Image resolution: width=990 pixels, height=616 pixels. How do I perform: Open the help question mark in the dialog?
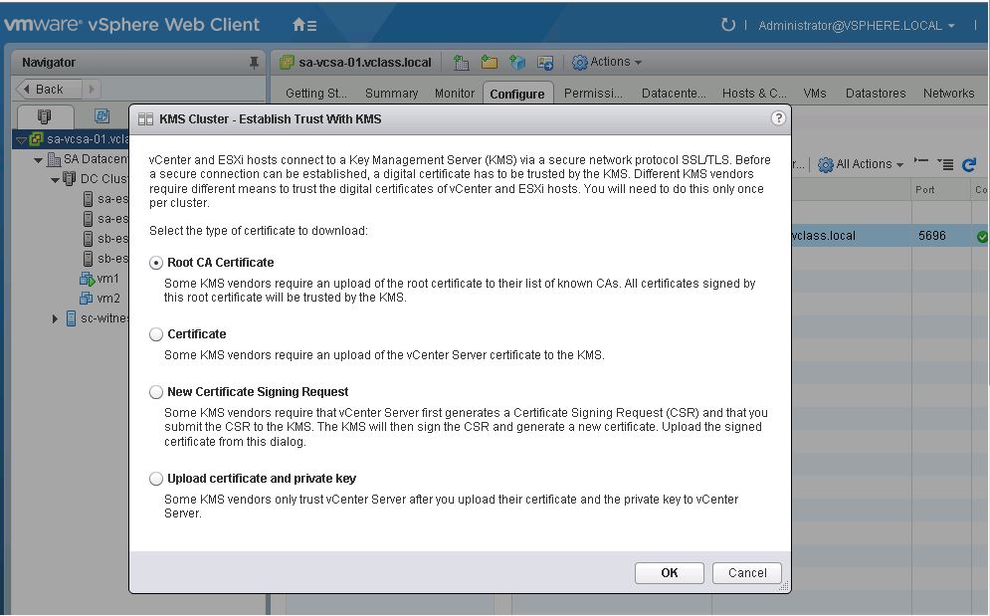point(778,117)
